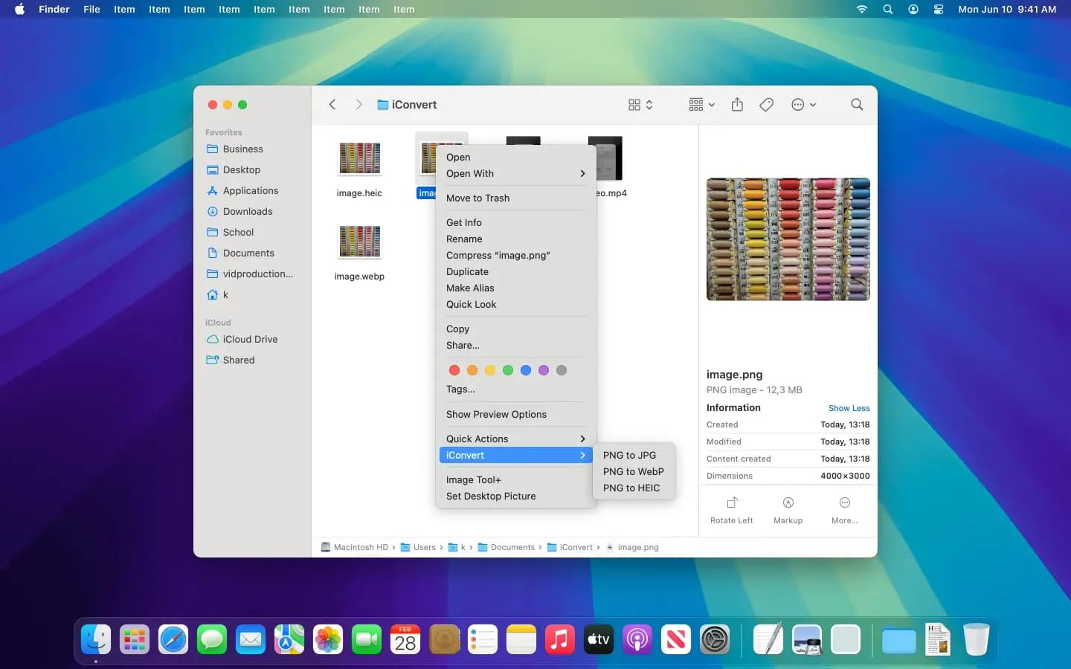
Task: Click the Control Center menu bar icon
Action: [x=939, y=10]
